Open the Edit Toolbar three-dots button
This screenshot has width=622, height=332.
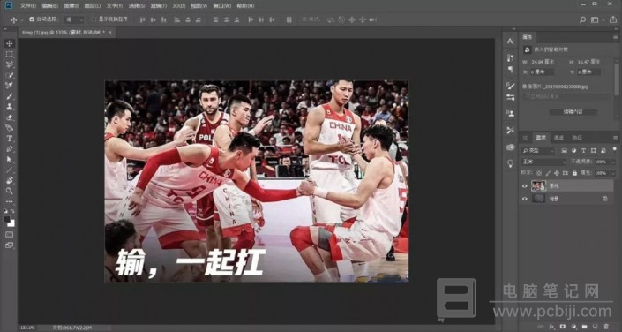[x=10, y=201]
